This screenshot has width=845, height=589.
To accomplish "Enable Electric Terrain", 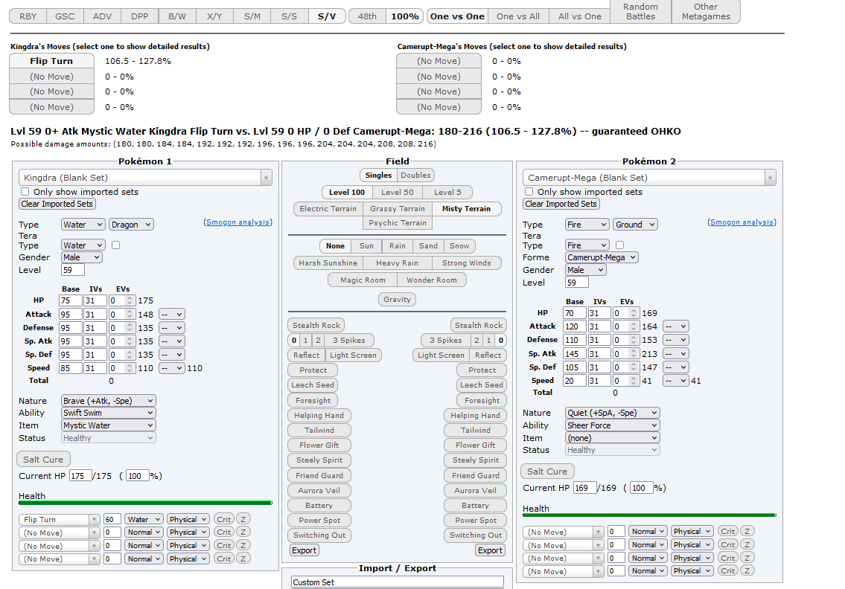I will (x=328, y=209).
